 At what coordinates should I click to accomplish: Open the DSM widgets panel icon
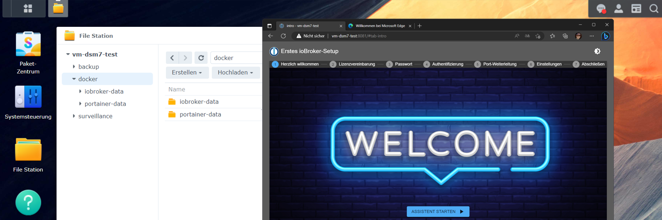[x=636, y=8]
